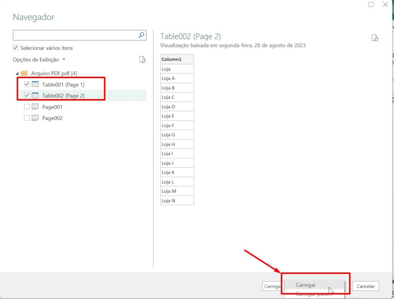394x299 pixels.
Task: Click the search magnifier icon in the search box
Action: pos(142,35)
